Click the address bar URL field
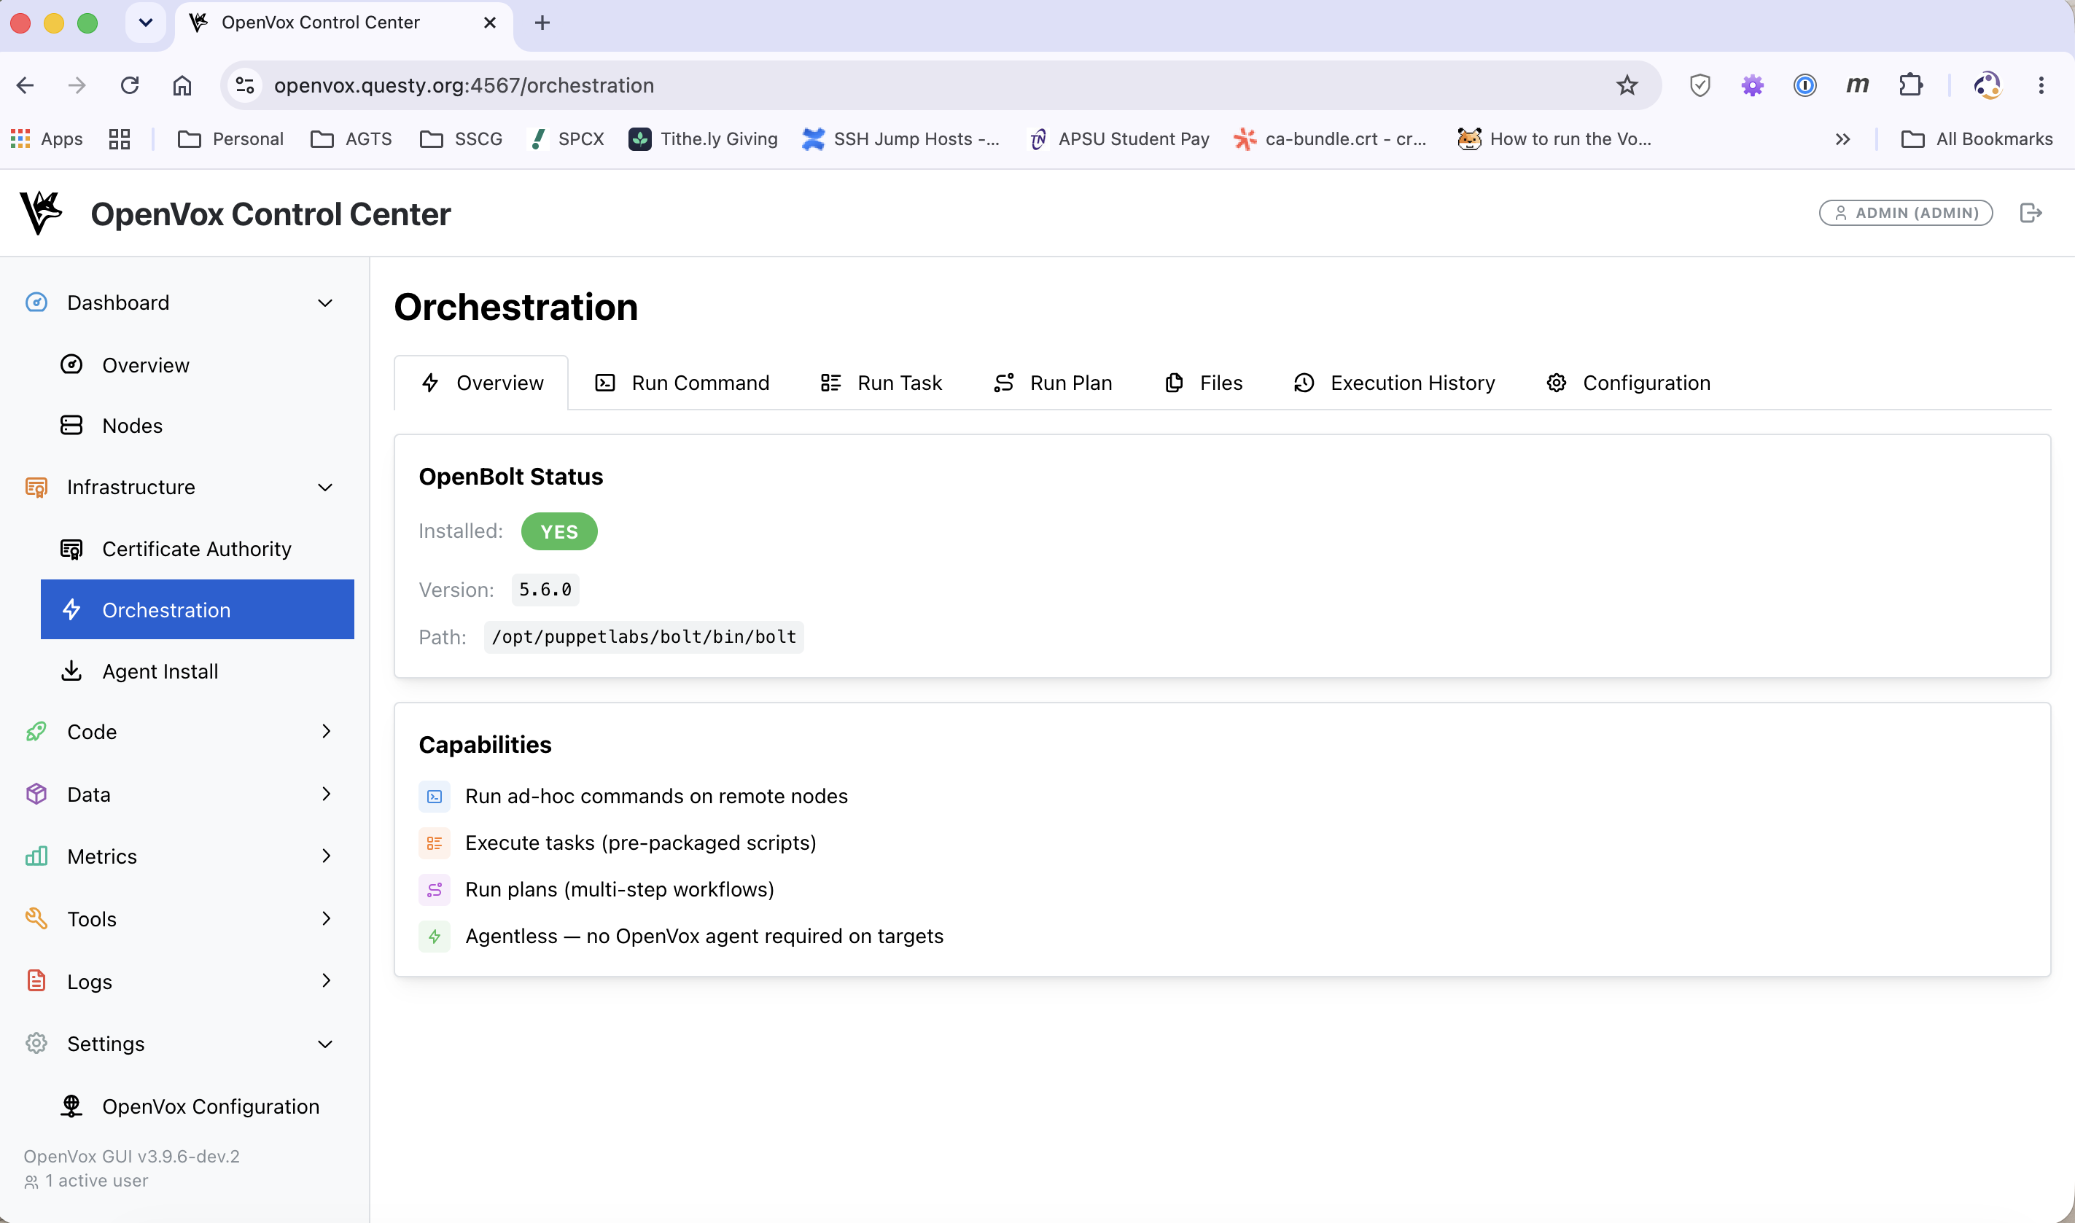 coord(940,85)
